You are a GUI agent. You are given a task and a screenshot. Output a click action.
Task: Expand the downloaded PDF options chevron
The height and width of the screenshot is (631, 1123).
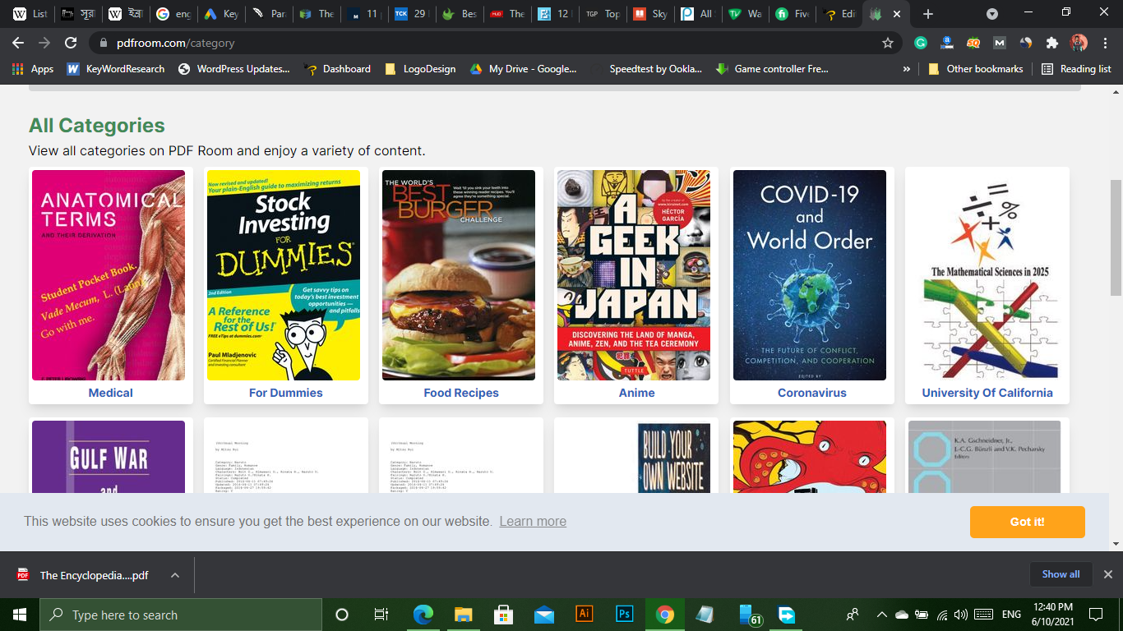click(175, 575)
